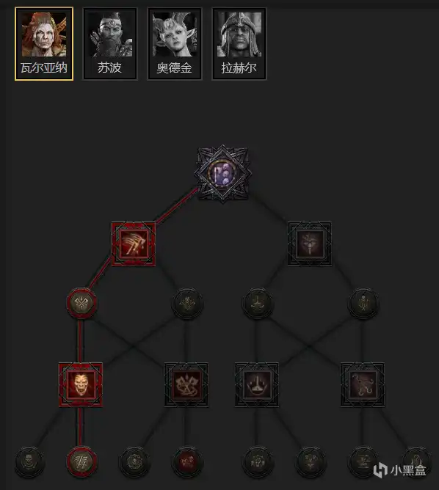This screenshot has height=490, width=439.
Task: Click the red-tinted bottom-row passive node
Action: point(186,461)
